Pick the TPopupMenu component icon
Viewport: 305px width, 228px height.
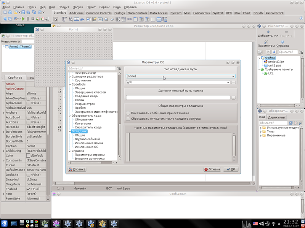pos(71,19)
